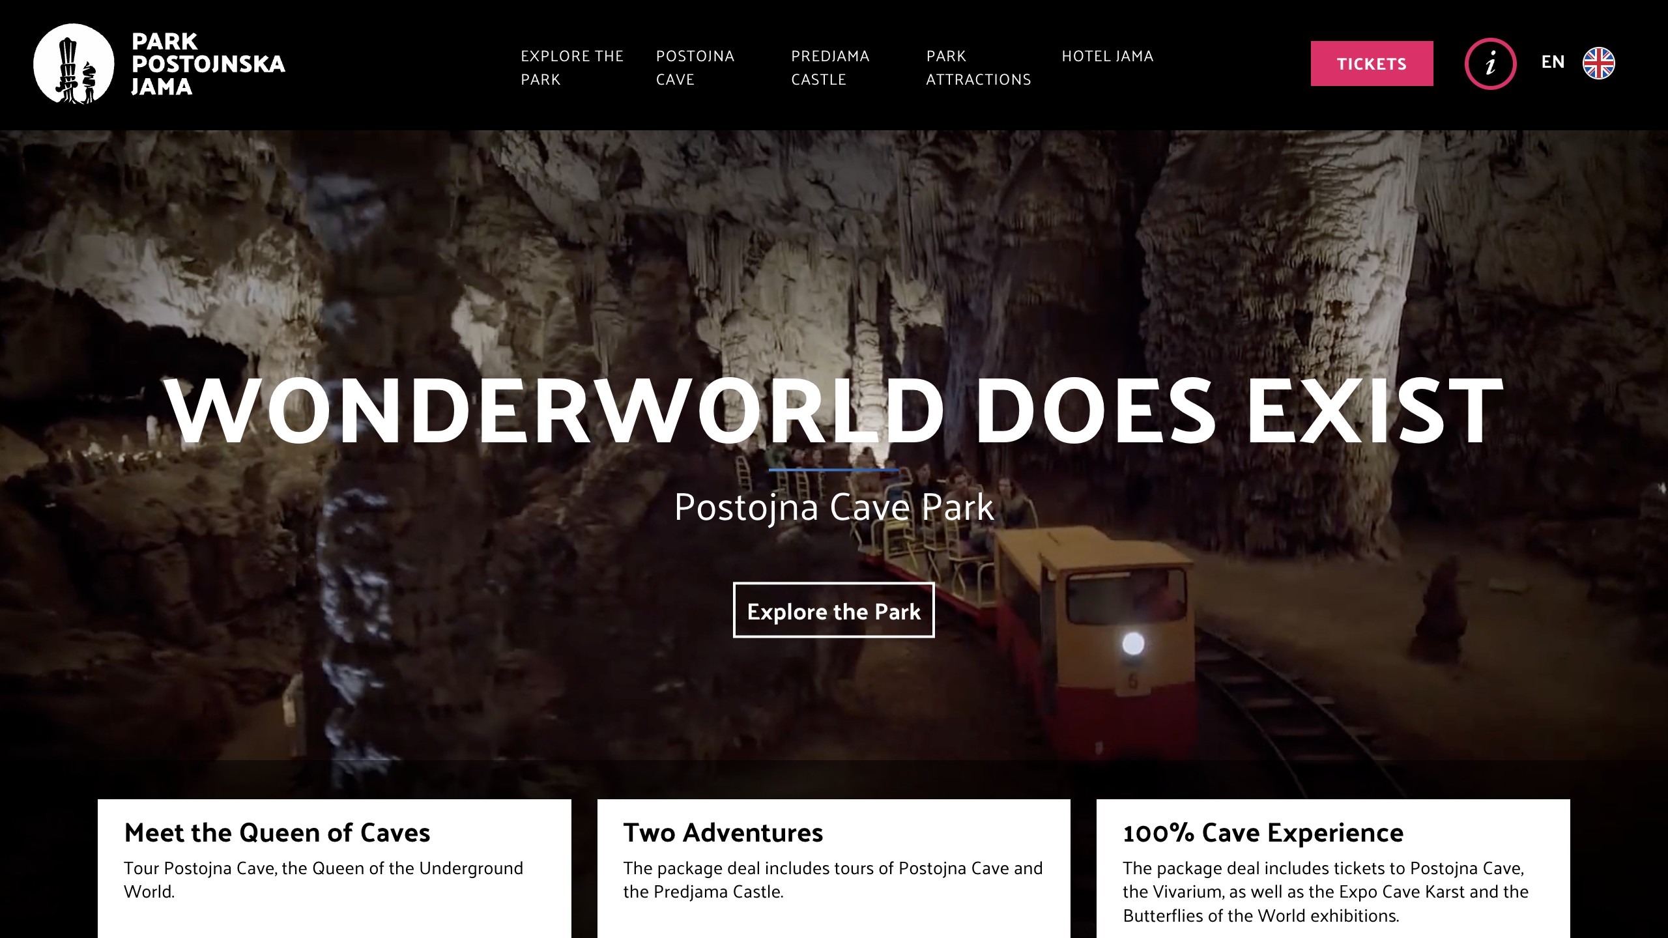Click the Explore the Park hero button
Viewport: 1668px width, 938px height.
point(833,610)
